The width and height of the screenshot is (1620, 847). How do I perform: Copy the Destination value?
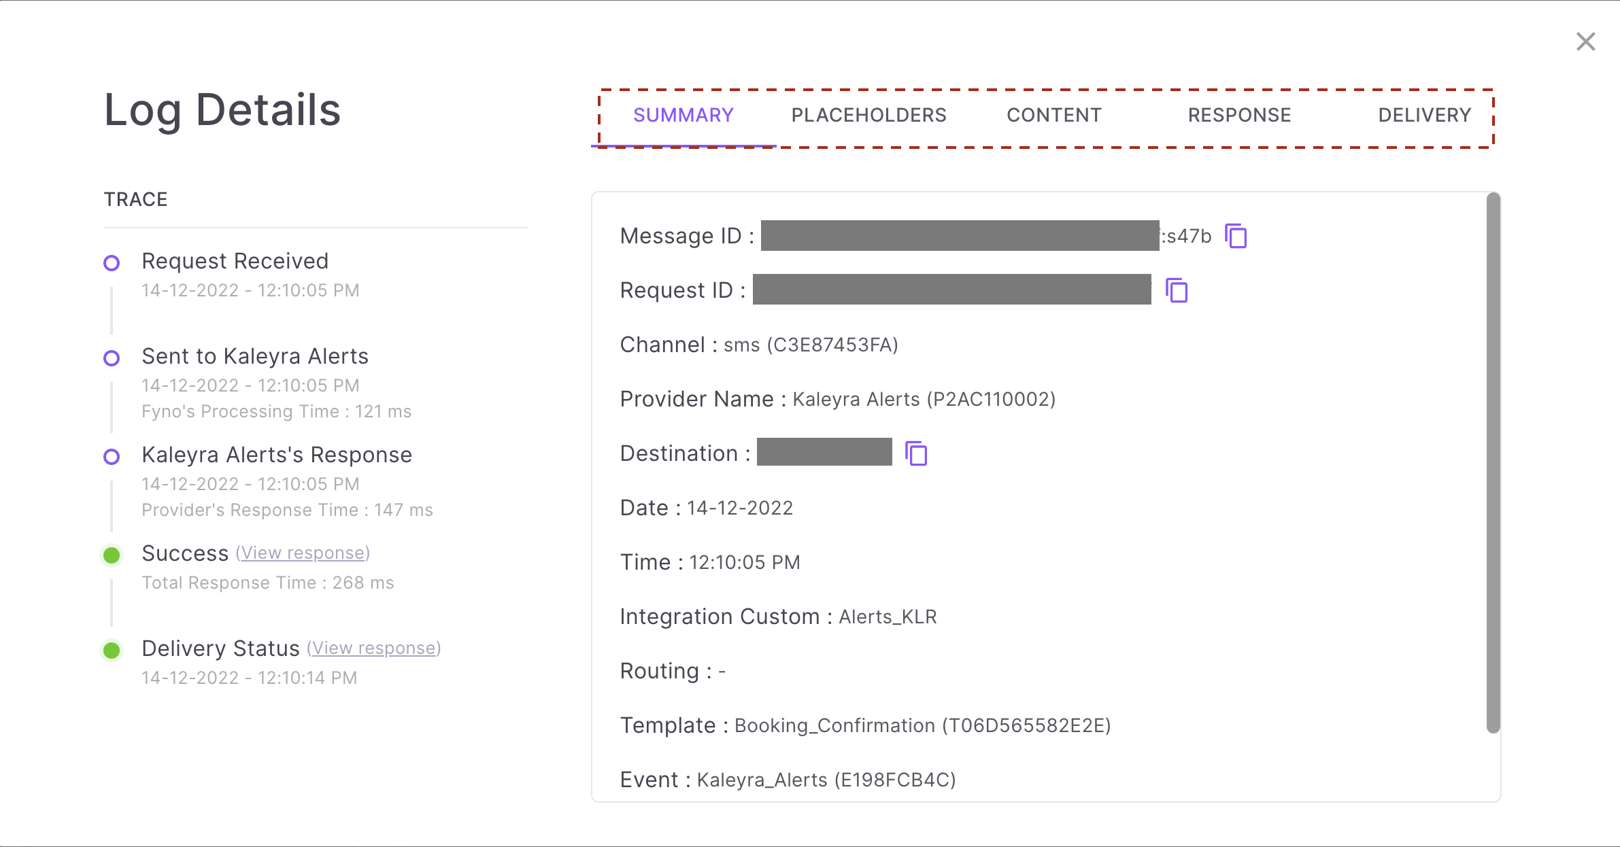click(917, 453)
